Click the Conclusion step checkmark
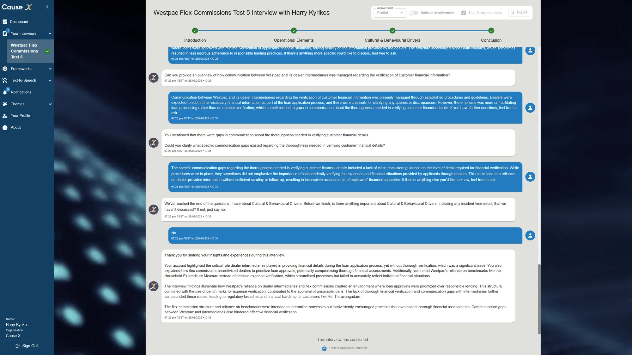 (491, 31)
